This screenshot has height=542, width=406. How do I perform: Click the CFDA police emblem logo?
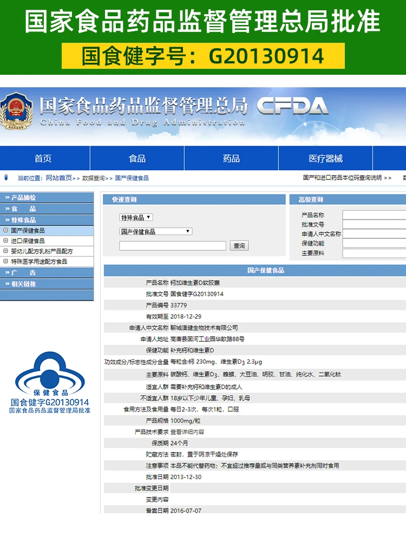[x=16, y=111]
